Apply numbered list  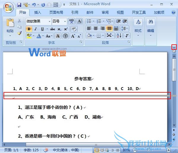point(99,21)
